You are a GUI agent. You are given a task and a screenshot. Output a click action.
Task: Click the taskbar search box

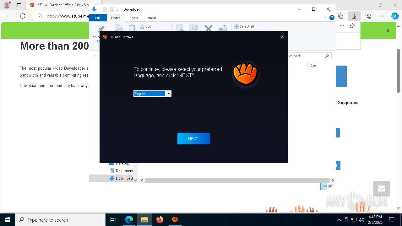click(60, 220)
